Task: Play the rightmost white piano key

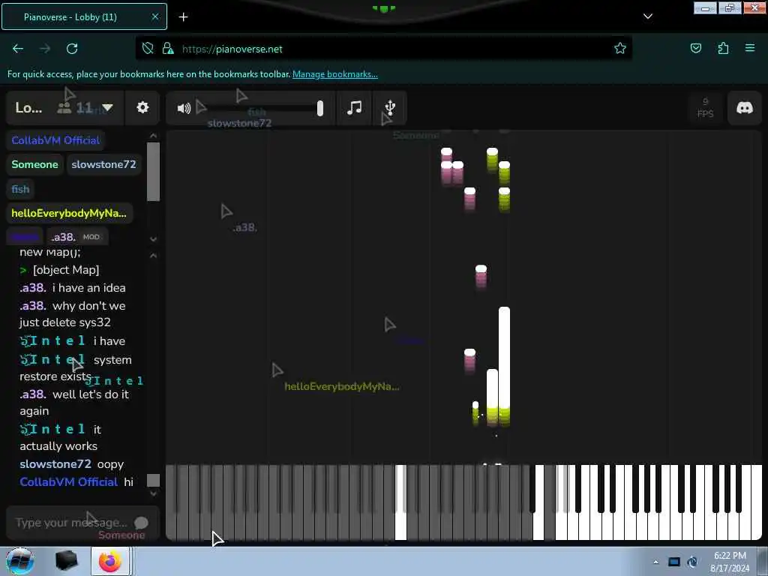Action: click(757, 502)
